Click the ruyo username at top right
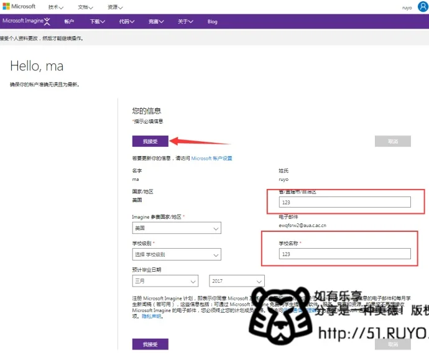429x355 pixels. click(407, 7)
